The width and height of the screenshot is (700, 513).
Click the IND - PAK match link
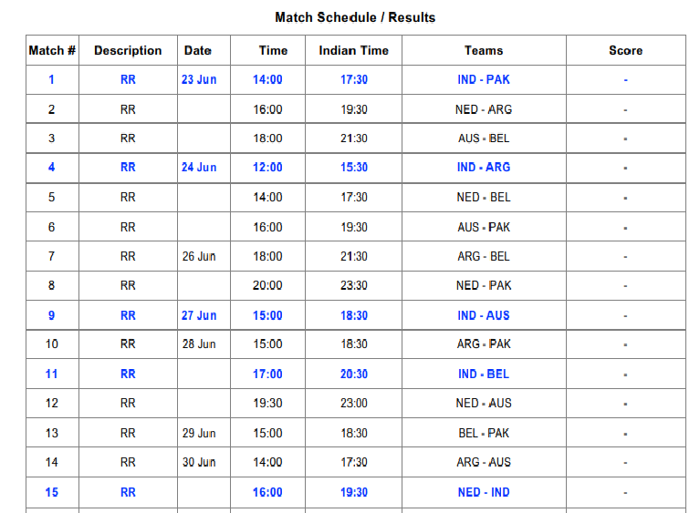coord(484,79)
